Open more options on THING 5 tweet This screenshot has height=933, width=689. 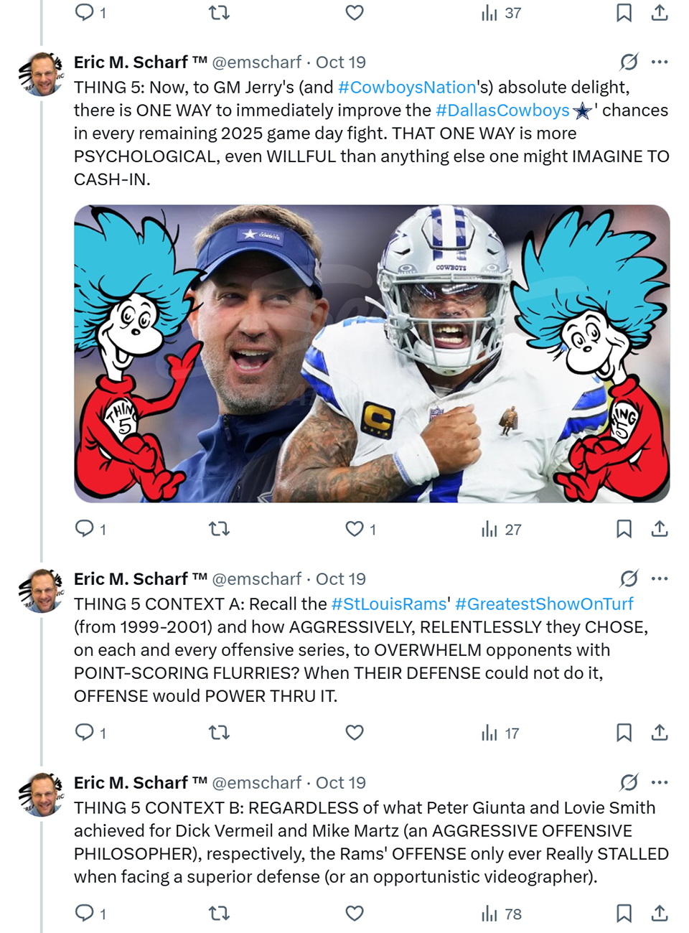tap(660, 62)
